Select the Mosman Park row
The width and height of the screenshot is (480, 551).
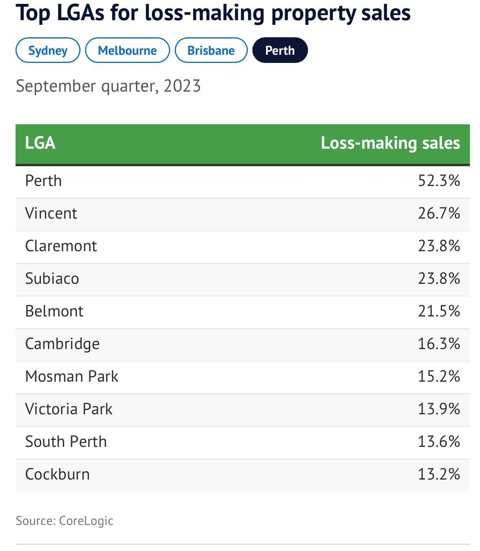pyautogui.click(x=72, y=377)
